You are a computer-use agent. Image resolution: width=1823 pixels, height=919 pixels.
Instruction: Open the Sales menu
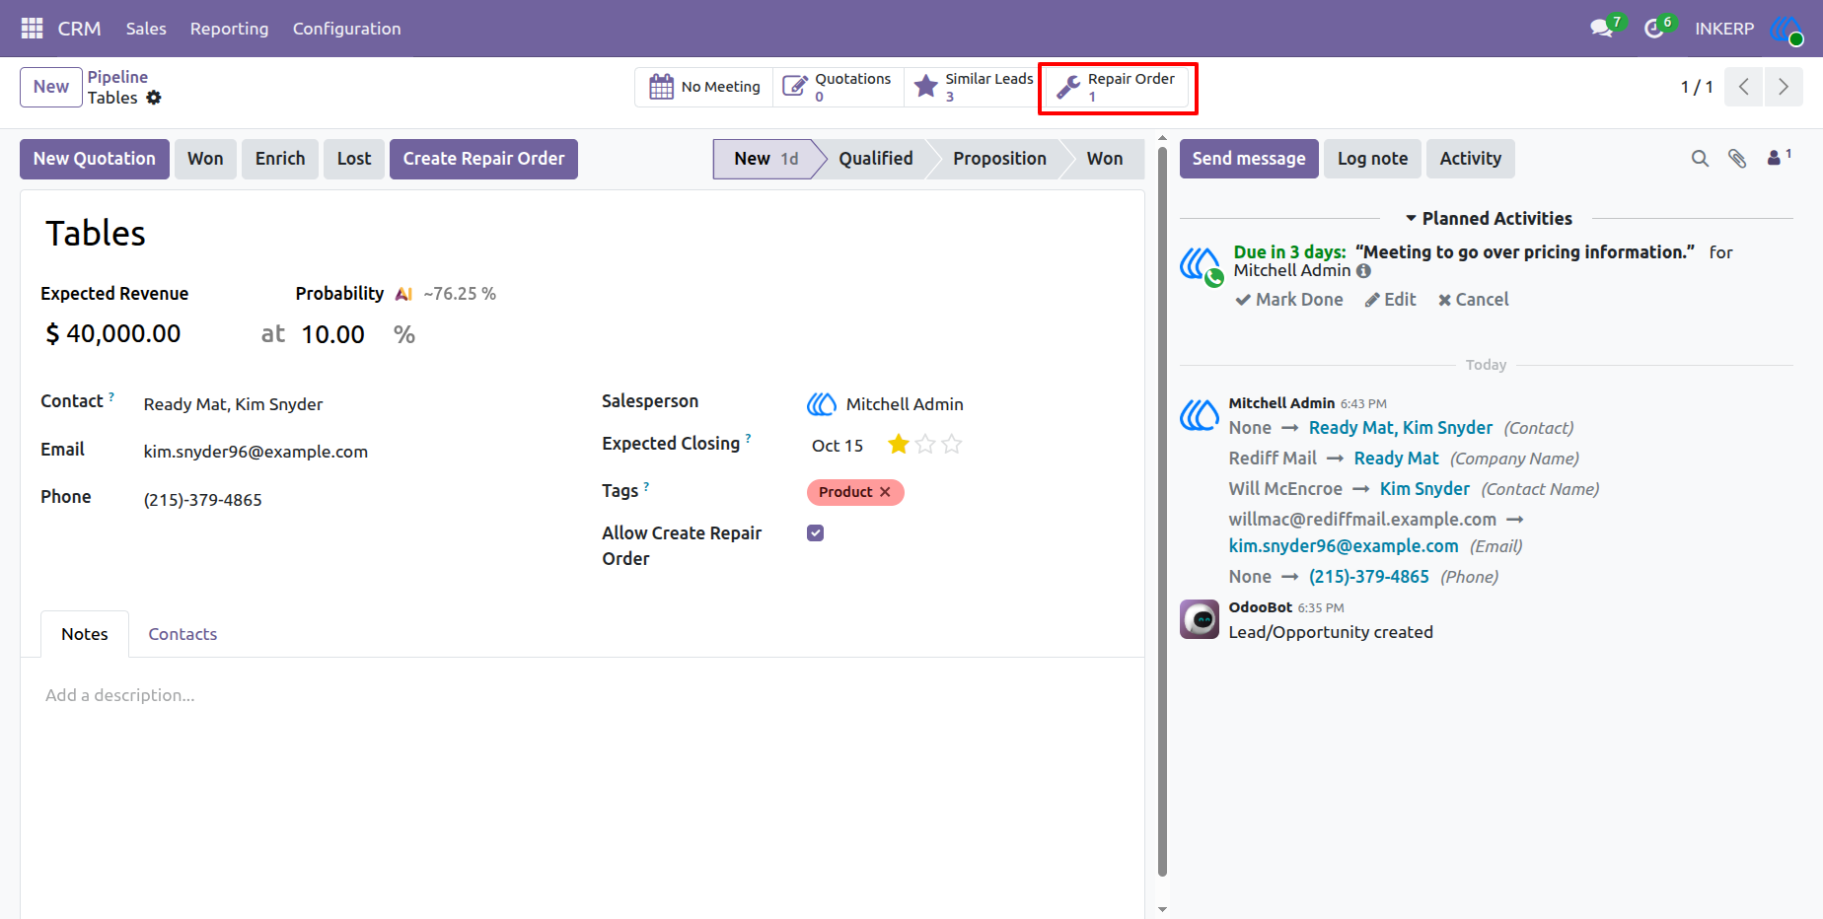pos(146,29)
